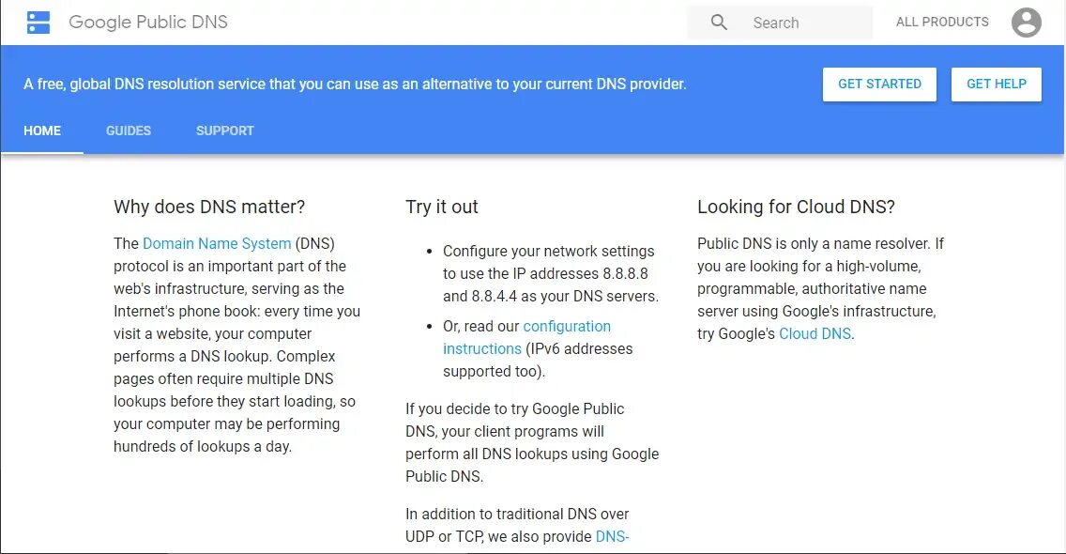Open the Domain Name System link

tap(217, 243)
